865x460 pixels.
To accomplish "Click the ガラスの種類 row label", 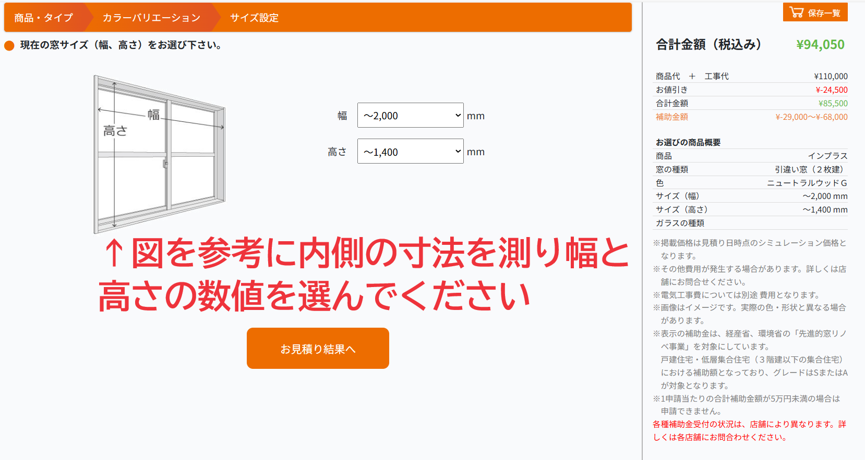I will click(680, 223).
